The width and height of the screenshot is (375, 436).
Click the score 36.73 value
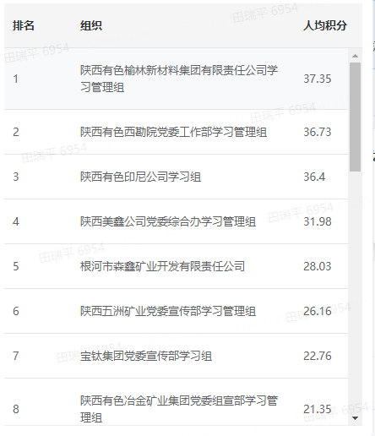tap(318, 132)
